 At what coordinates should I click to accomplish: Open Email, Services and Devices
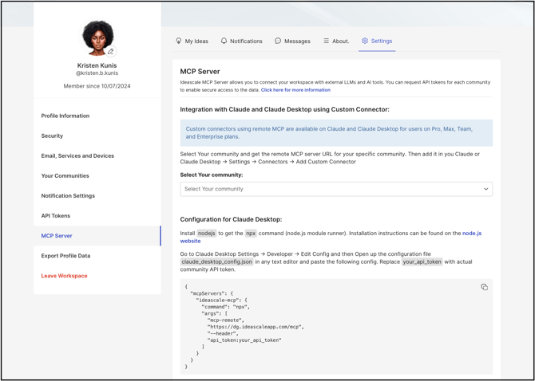click(x=97, y=156)
